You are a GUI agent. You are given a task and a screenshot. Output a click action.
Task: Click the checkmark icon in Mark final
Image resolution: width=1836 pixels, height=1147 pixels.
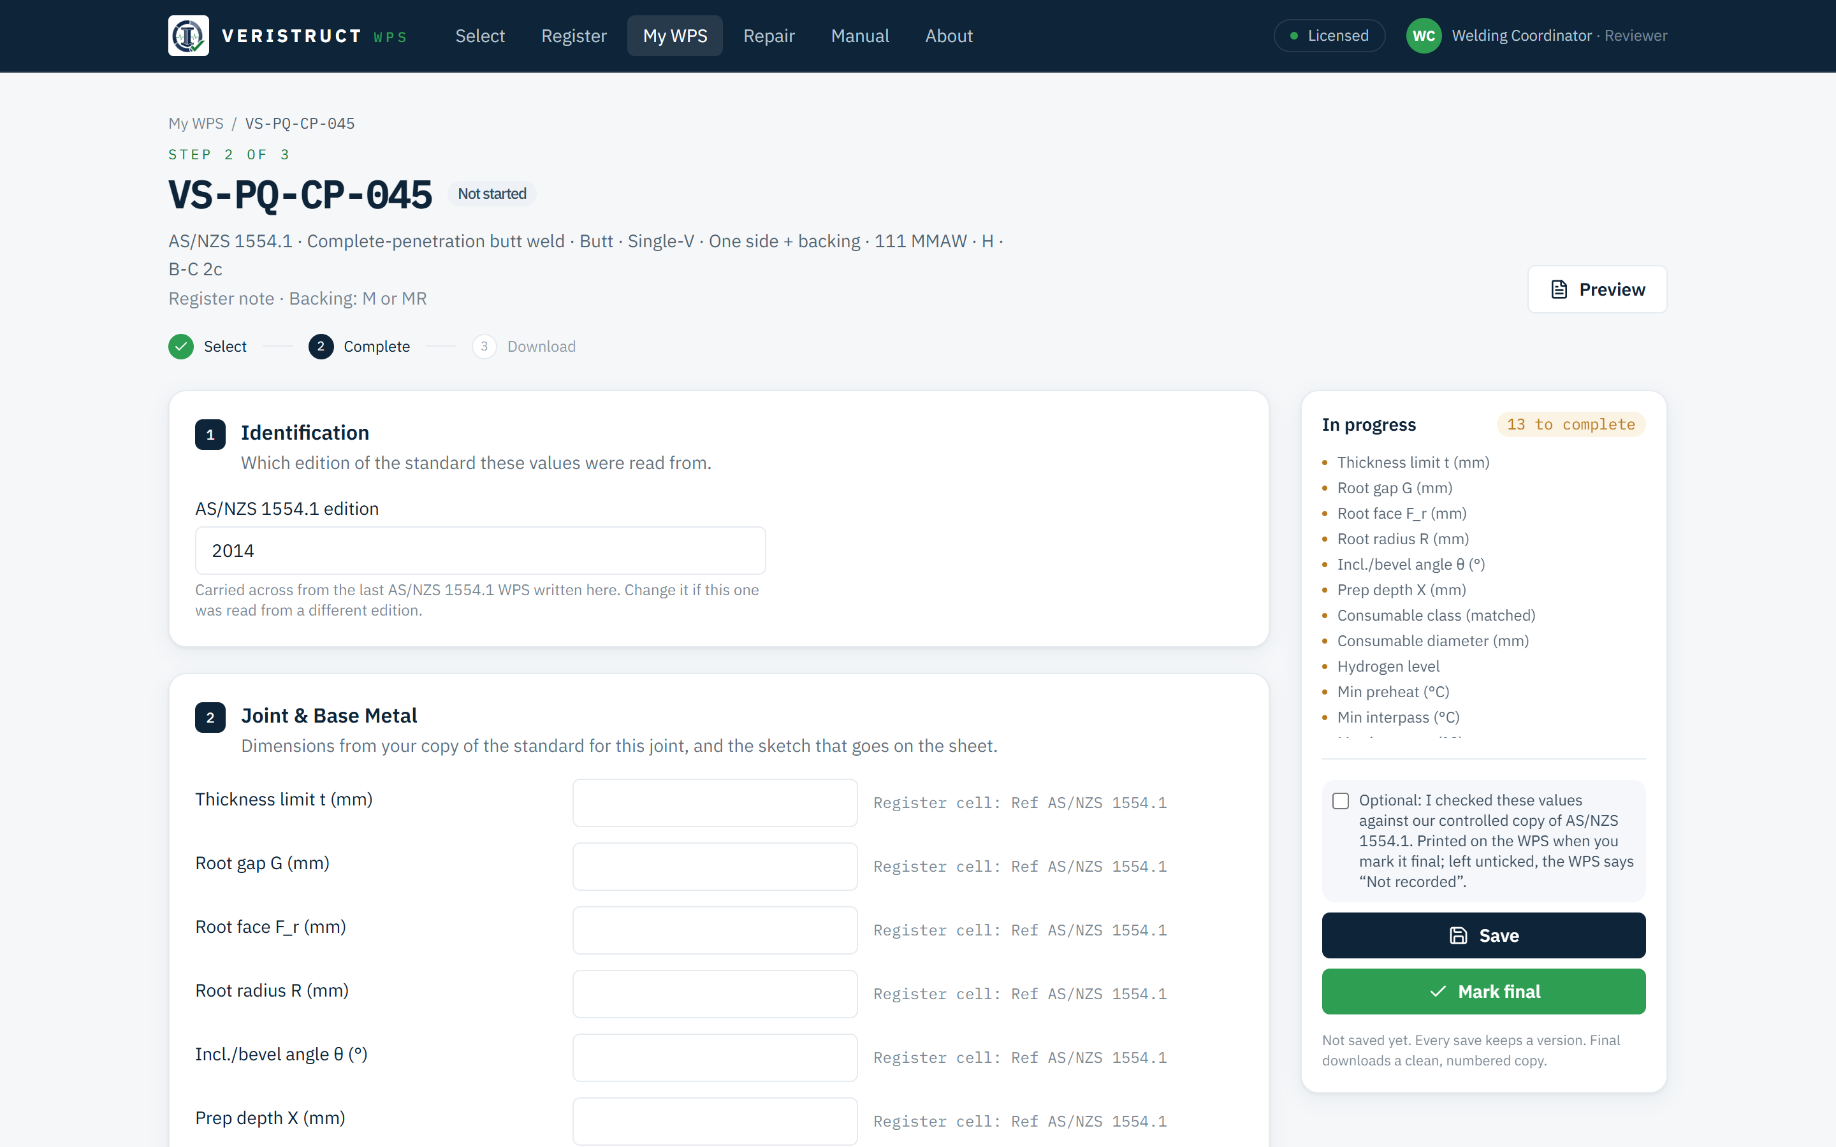pyautogui.click(x=1438, y=992)
